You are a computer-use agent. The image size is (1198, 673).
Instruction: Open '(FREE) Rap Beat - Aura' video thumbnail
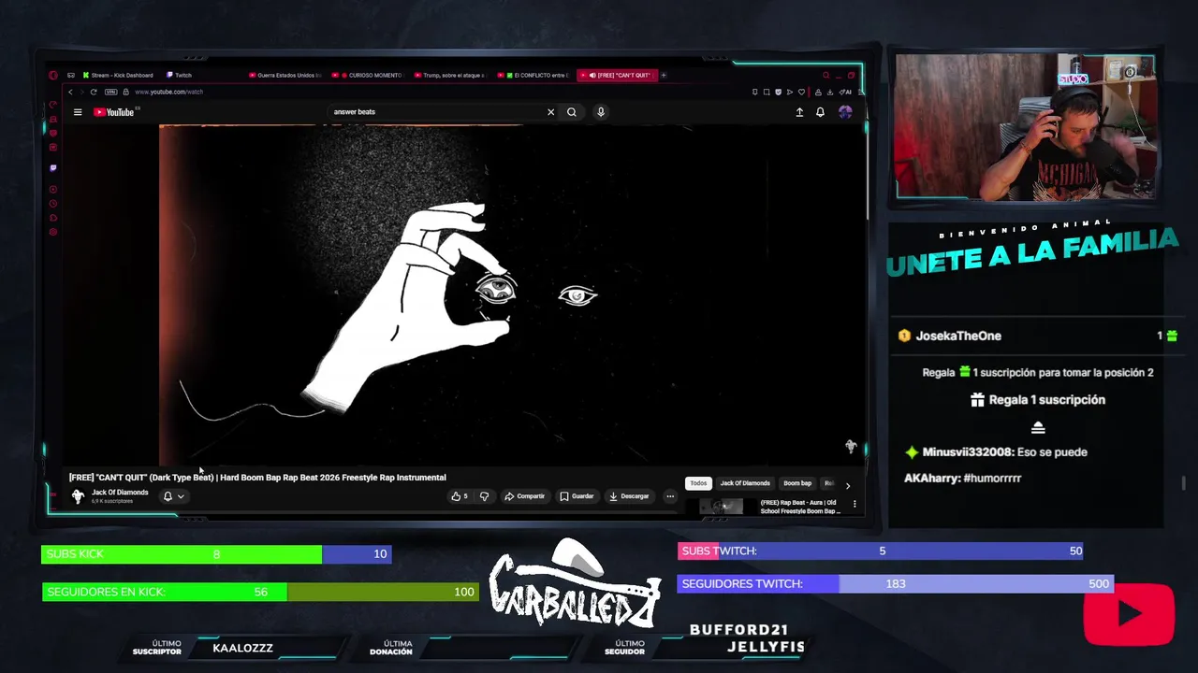pos(722,507)
